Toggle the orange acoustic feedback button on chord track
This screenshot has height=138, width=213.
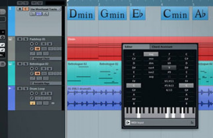[x=26, y=9]
